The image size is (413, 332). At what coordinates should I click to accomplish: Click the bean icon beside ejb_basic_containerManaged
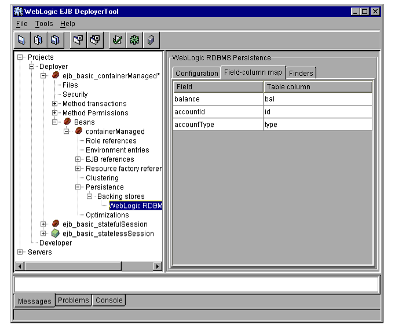point(56,75)
